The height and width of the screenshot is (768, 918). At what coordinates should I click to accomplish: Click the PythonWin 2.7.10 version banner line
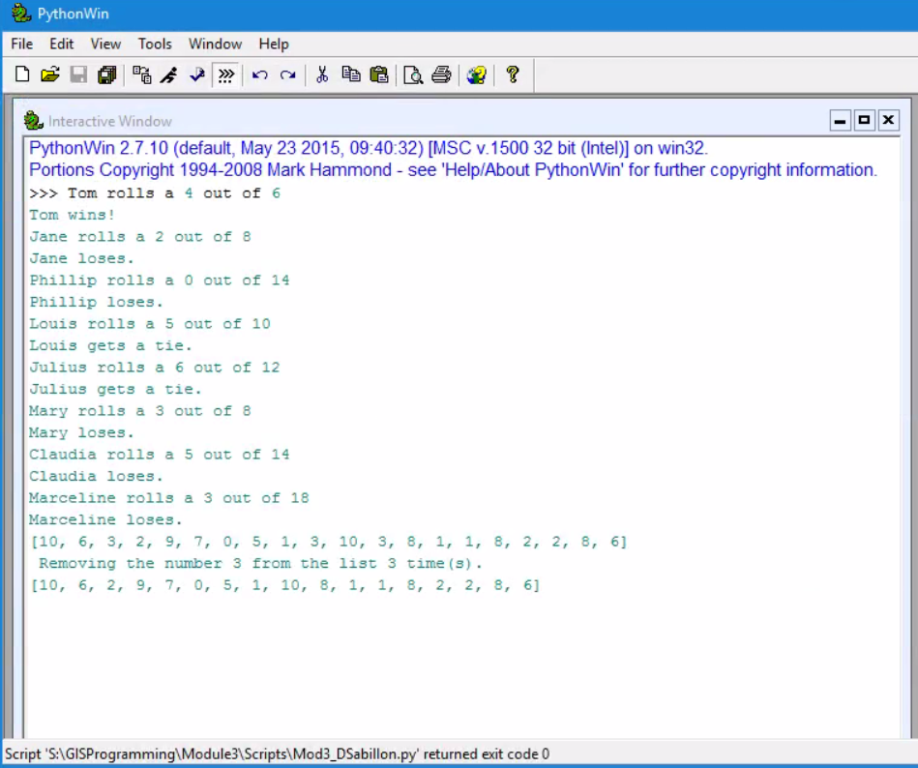pos(369,148)
